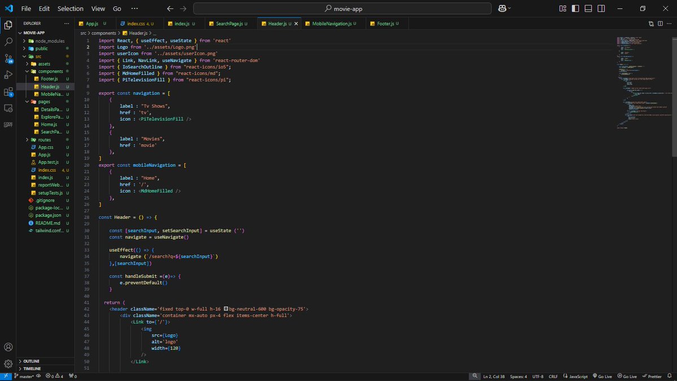Expand the OUTLINE section
Image resolution: width=677 pixels, height=381 pixels.
(45, 361)
